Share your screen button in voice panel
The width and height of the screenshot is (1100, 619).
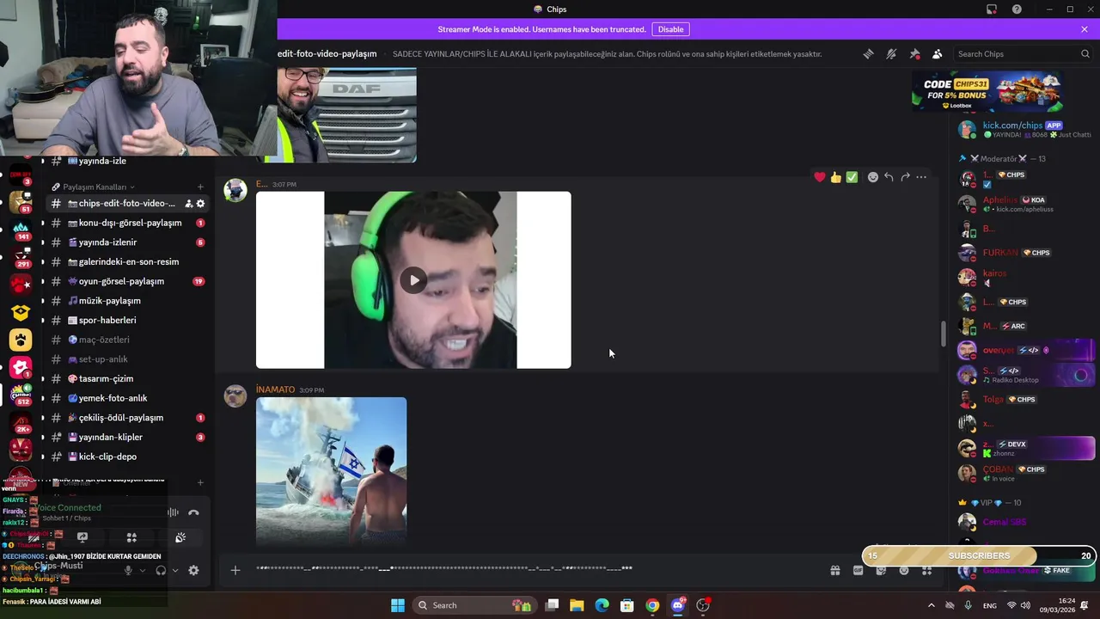coord(82,537)
